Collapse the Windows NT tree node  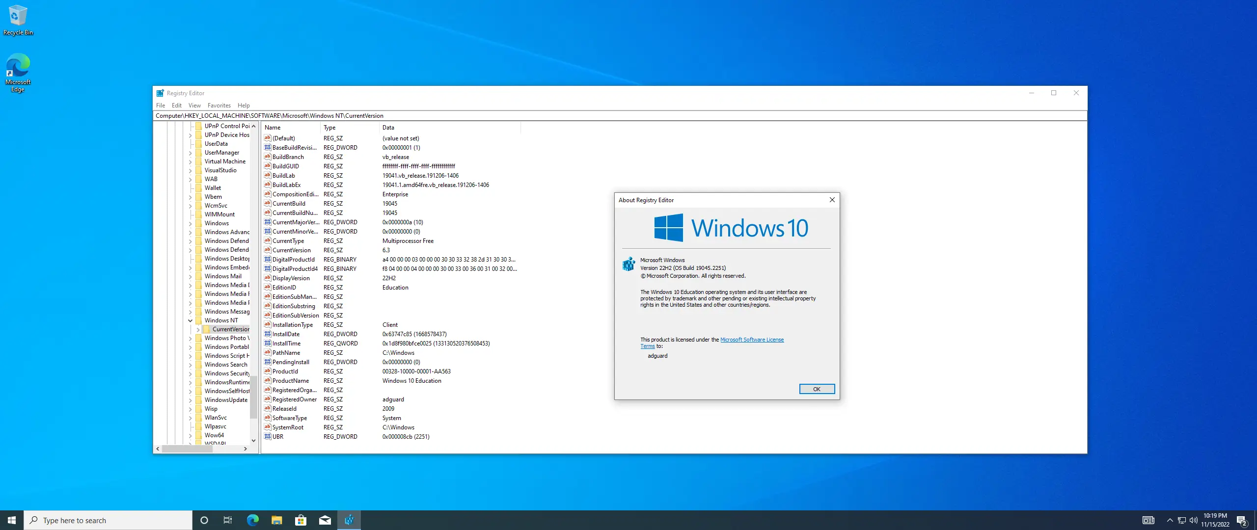[x=191, y=320]
